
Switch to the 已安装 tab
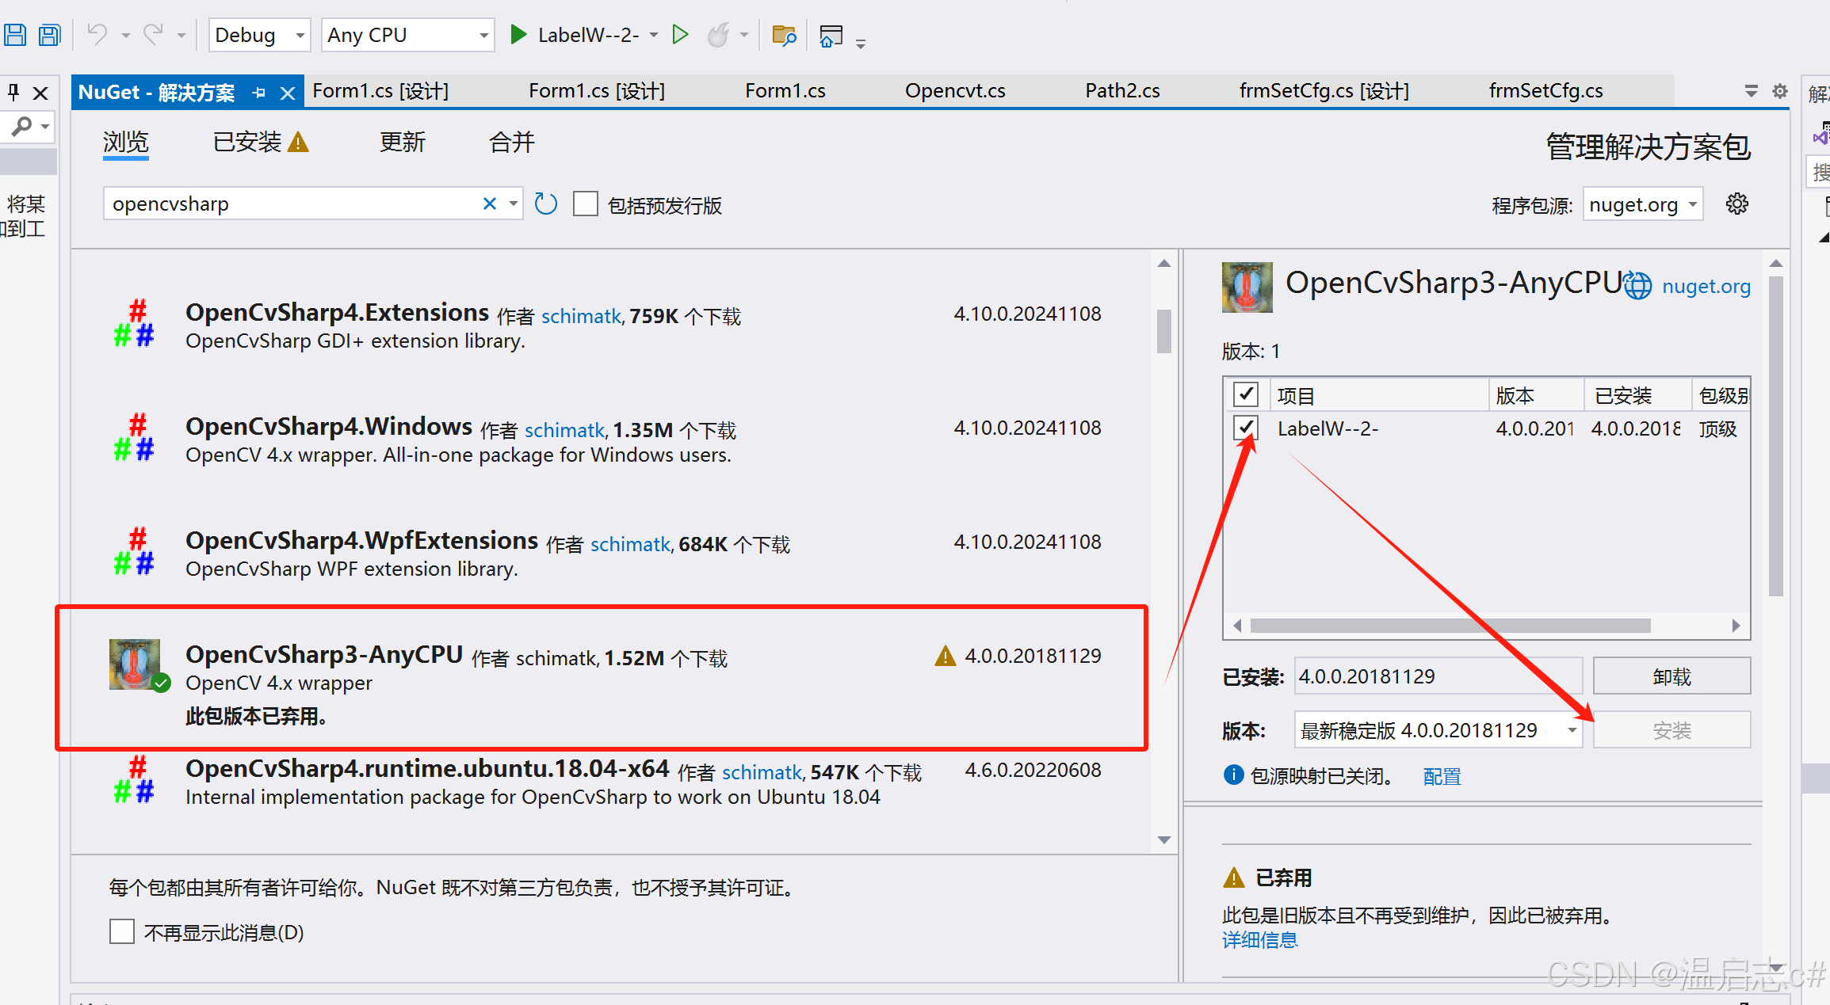246,142
